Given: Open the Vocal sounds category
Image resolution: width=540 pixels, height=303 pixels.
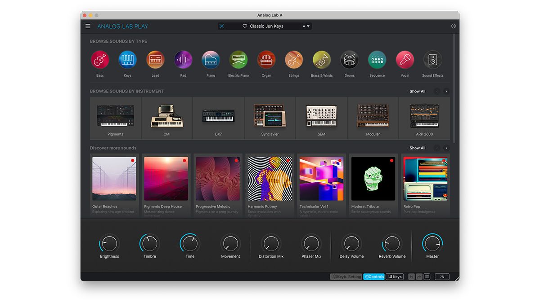Looking at the screenshot, I should tap(405, 60).
